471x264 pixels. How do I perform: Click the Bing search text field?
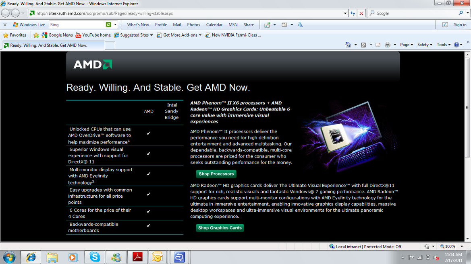click(x=77, y=25)
